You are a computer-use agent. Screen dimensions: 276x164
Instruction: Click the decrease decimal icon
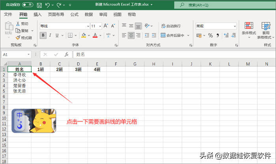(233, 35)
